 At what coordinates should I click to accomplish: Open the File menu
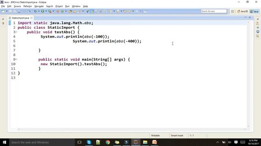coord(3,6)
